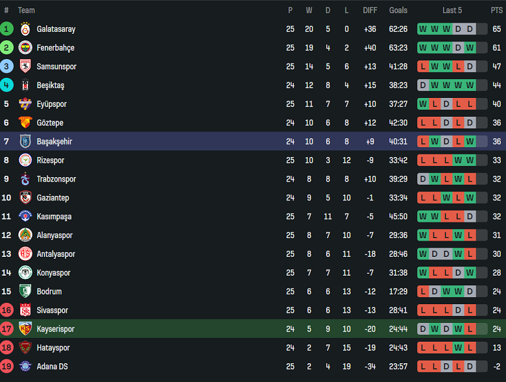Click the Kayserispor team logo
The image size is (506, 382).
click(25, 329)
